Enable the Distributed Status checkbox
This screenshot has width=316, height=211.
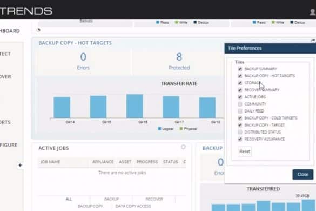(x=240, y=132)
